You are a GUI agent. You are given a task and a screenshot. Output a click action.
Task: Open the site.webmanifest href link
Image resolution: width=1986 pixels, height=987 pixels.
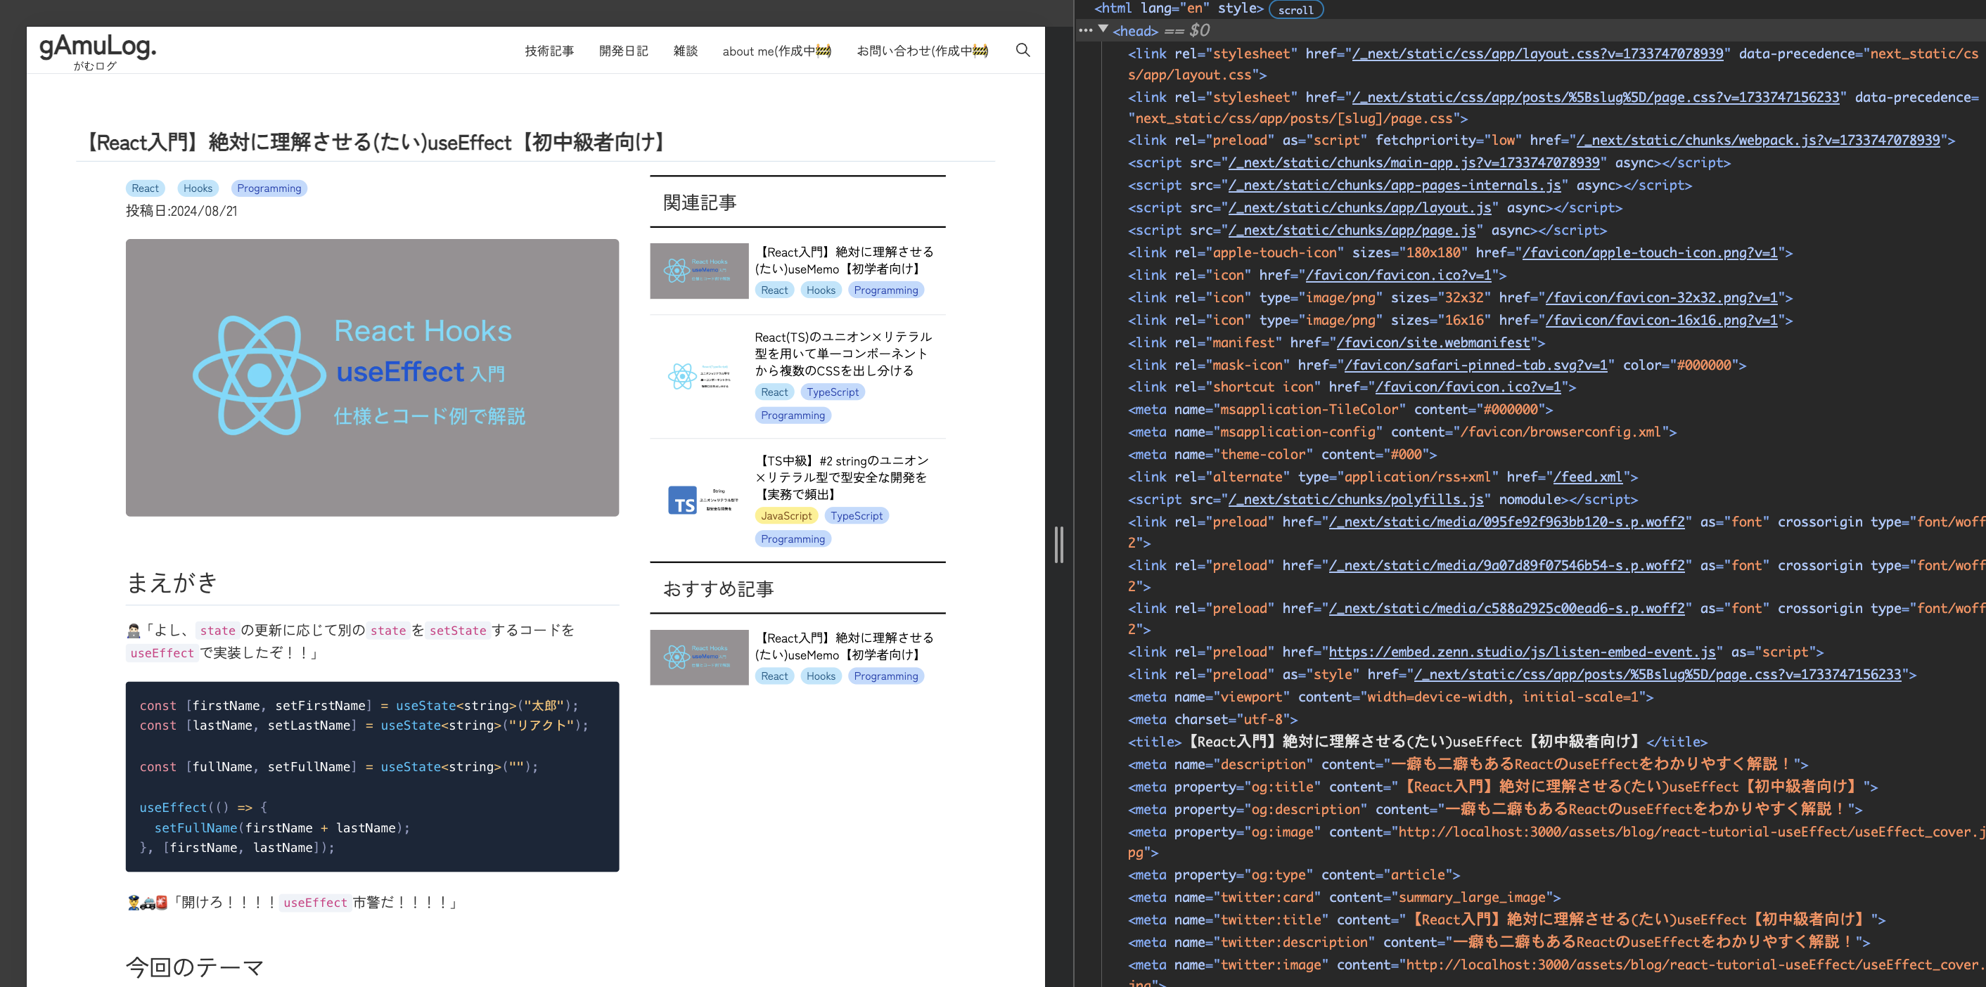coord(1433,342)
